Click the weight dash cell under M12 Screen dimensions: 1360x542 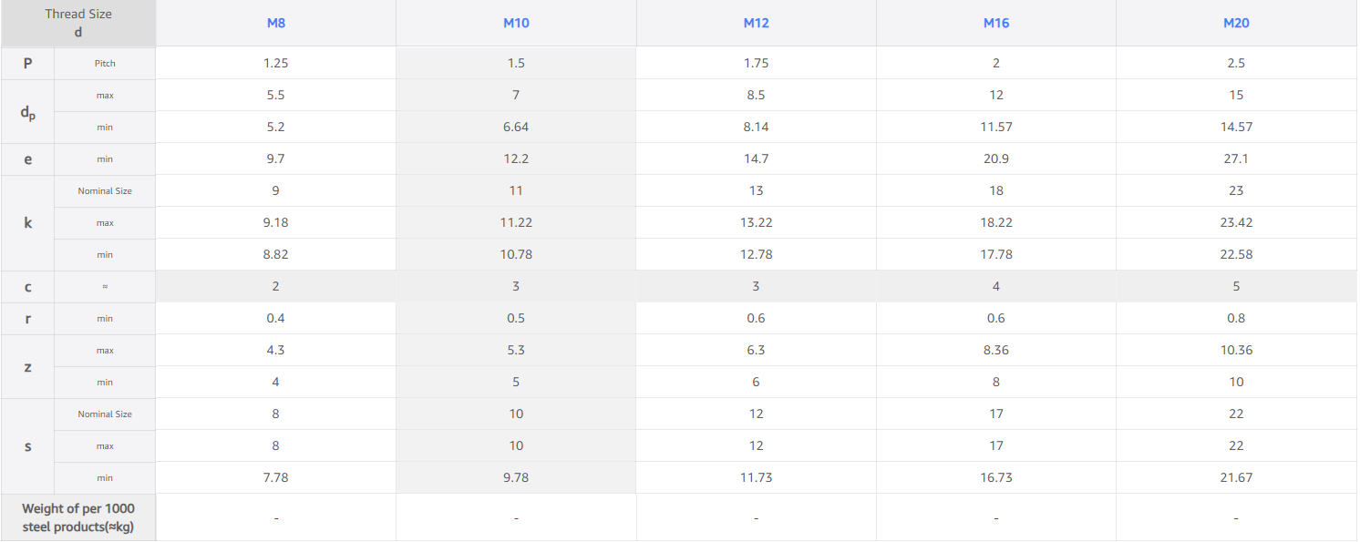click(x=756, y=517)
